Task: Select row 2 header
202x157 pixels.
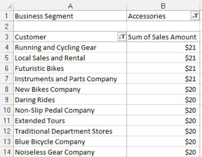Action: [7, 26]
